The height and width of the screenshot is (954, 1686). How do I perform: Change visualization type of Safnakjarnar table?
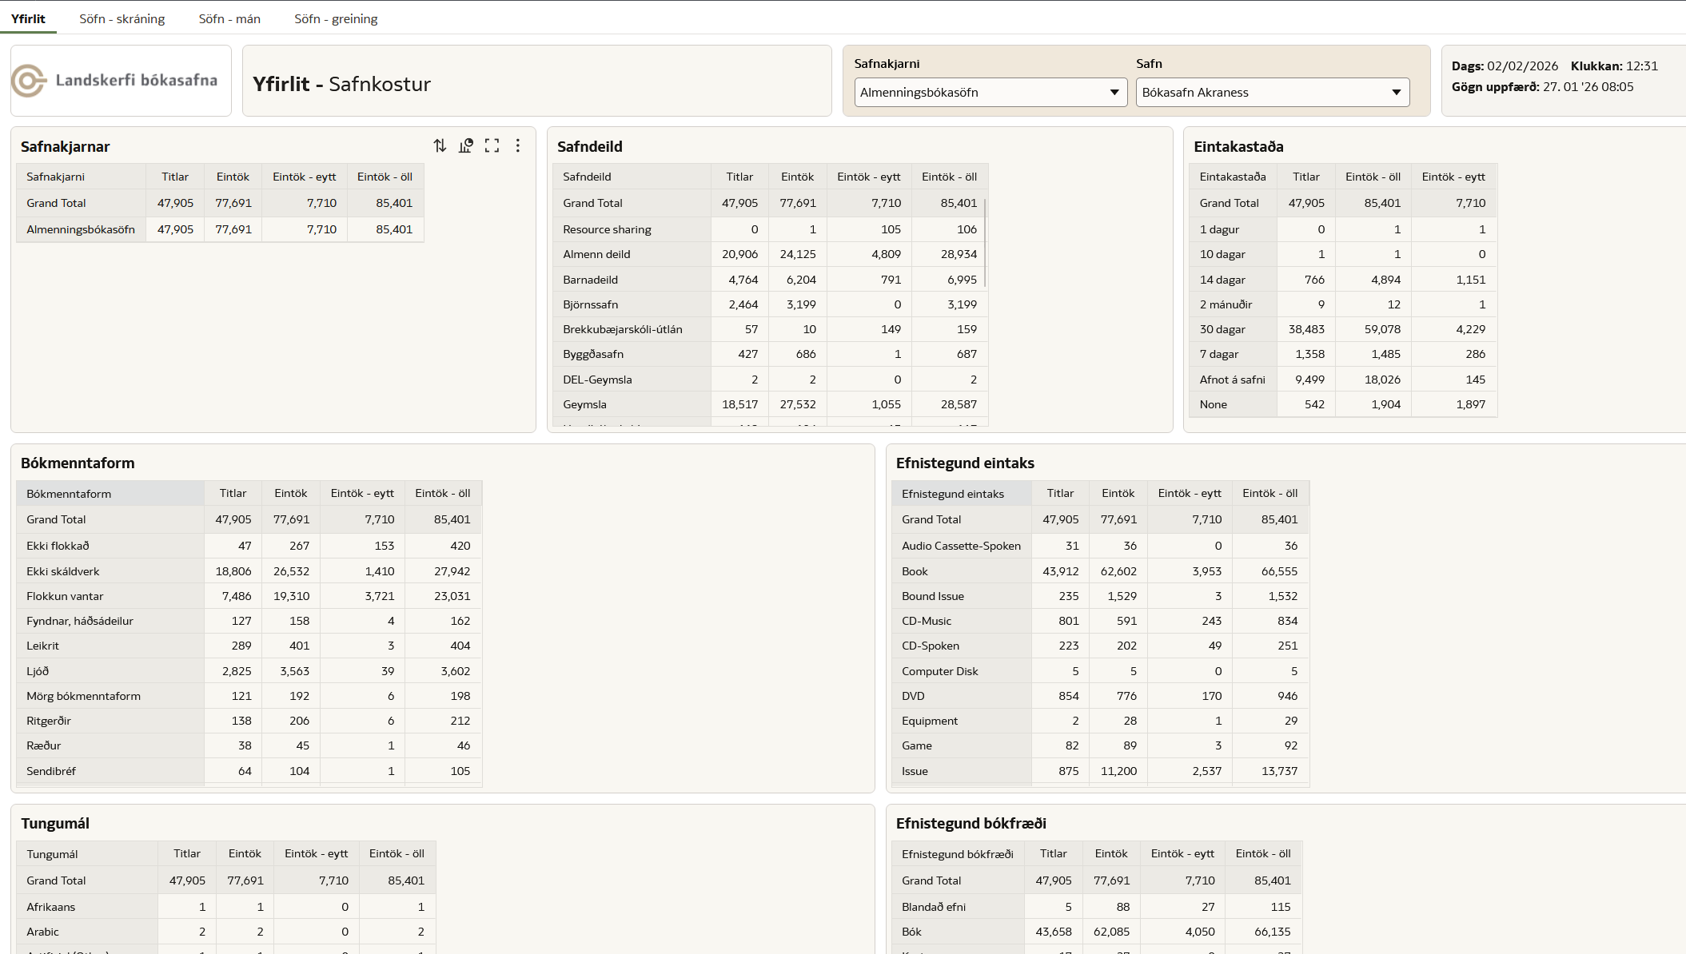pos(466,145)
